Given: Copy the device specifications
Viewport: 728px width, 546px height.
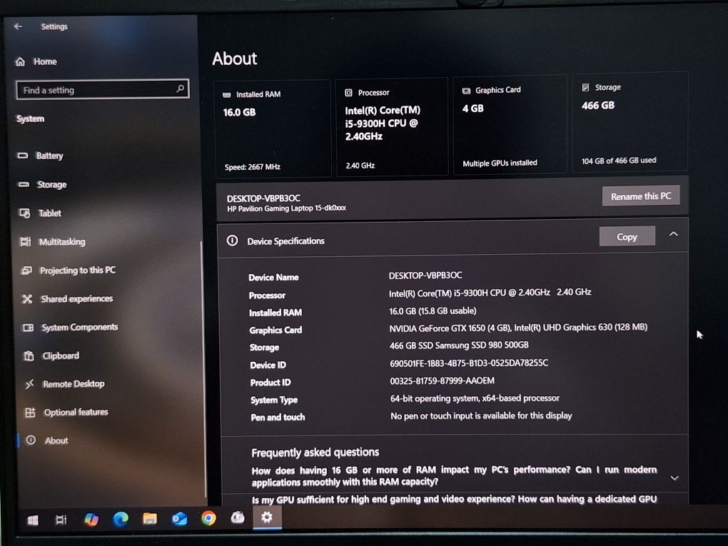Looking at the screenshot, I should pyautogui.click(x=627, y=236).
